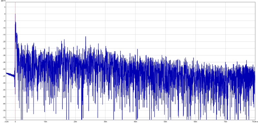
Task: Click the main impulse peak at 0 dBFS
Action: coord(15,14)
